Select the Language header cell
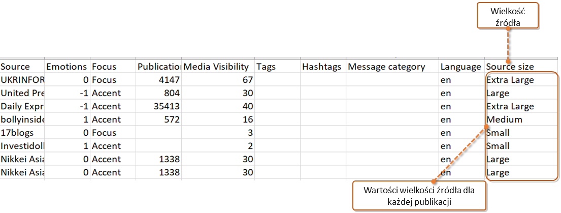 pyautogui.click(x=462, y=67)
